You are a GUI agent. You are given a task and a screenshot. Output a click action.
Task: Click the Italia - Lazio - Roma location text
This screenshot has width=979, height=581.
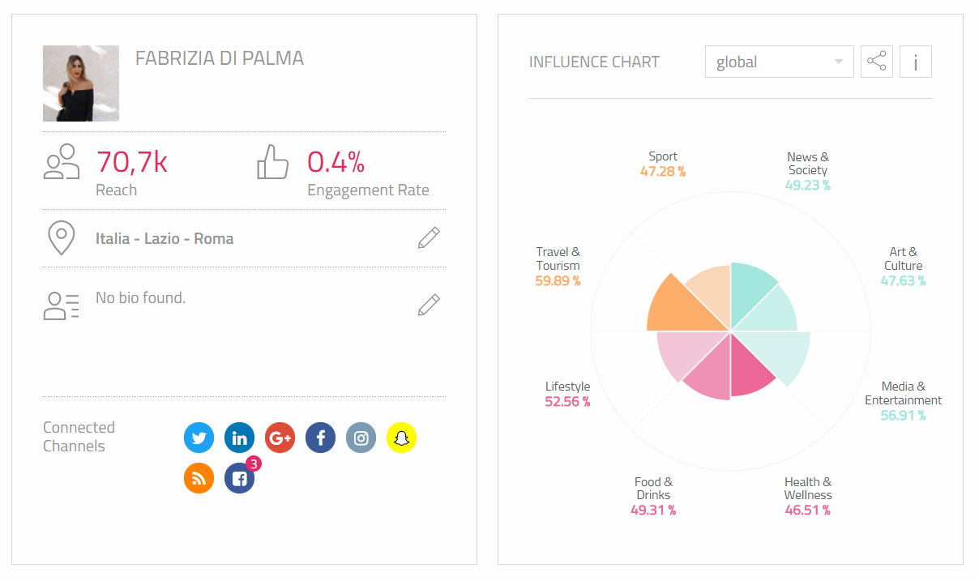(x=165, y=239)
